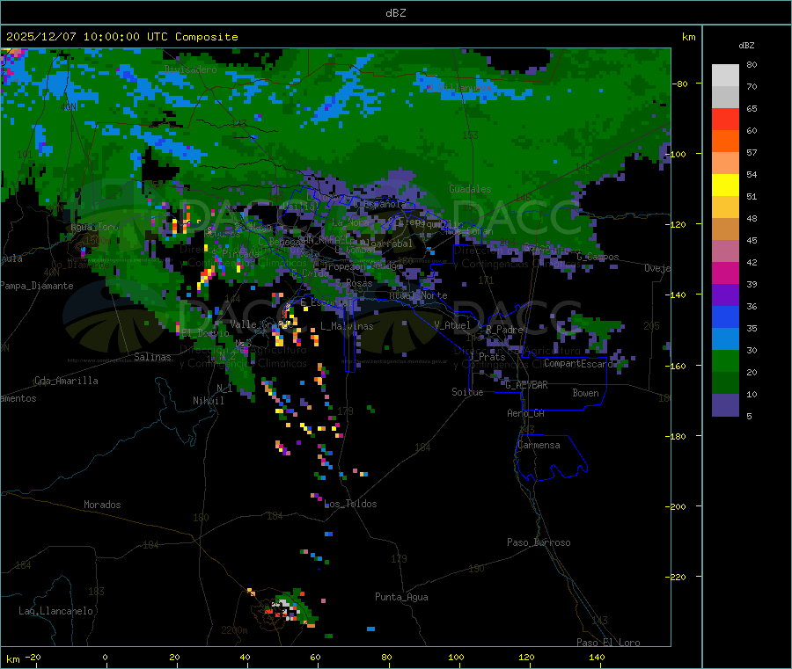The height and width of the screenshot is (669, 792).
Task: Click the -140 tick on the vertical axis
Action: pyautogui.click(x=678, y=295)
